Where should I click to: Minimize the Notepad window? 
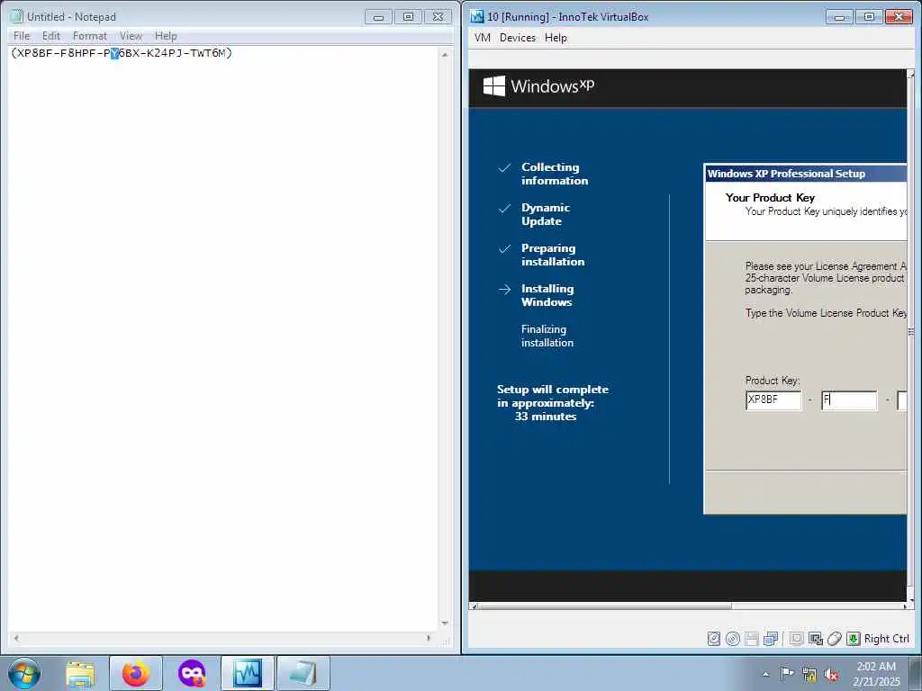pyautogui.click(x=378, y=17)
